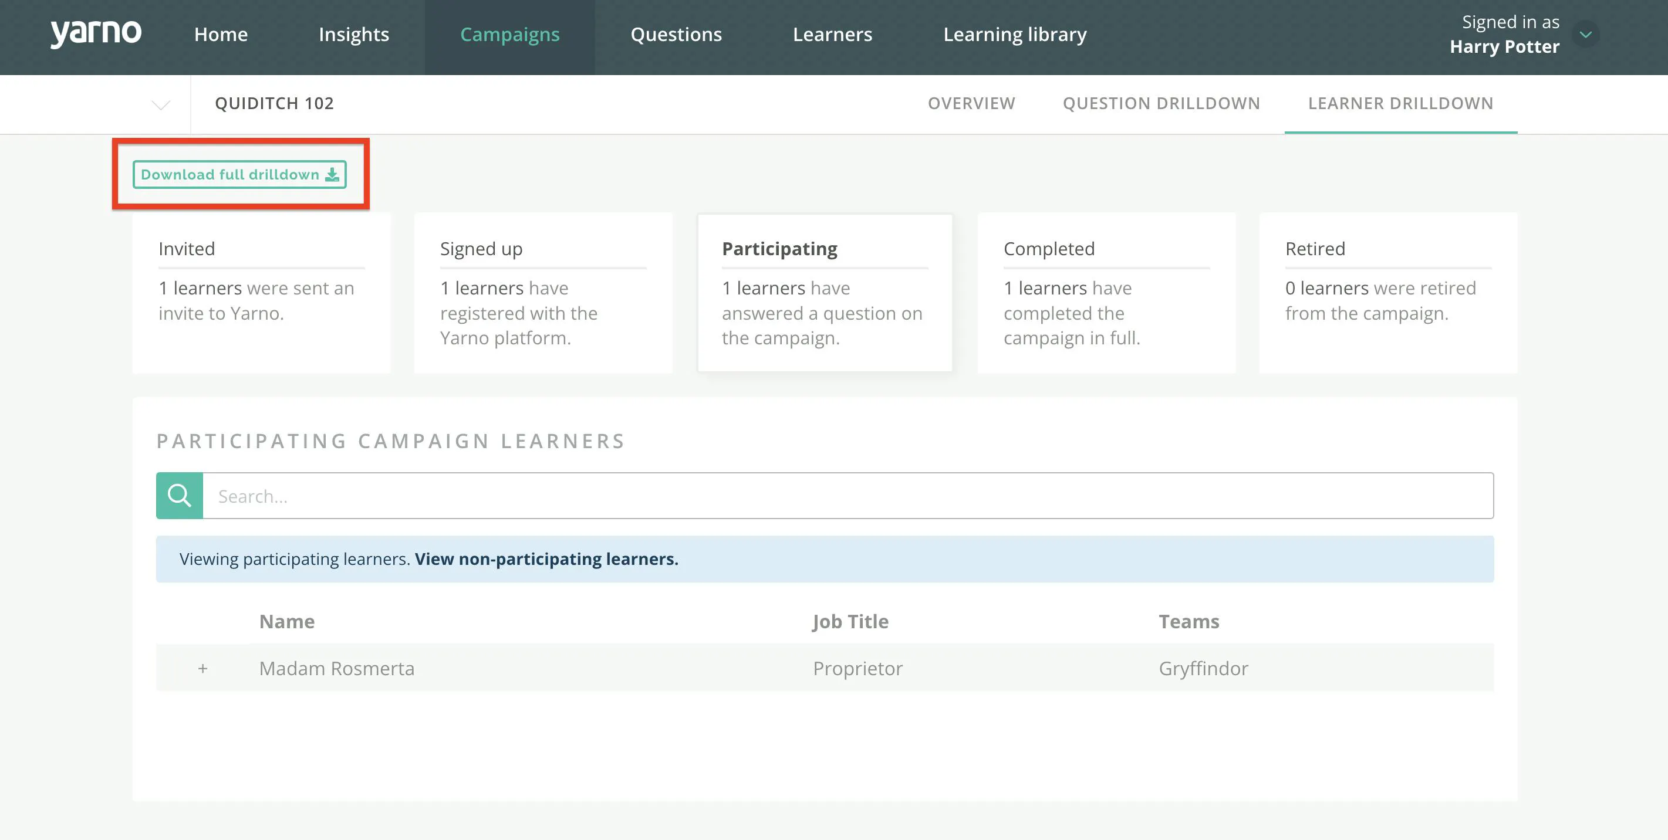
Task: Navigate to Learners section
Action: tap(832, 34)
